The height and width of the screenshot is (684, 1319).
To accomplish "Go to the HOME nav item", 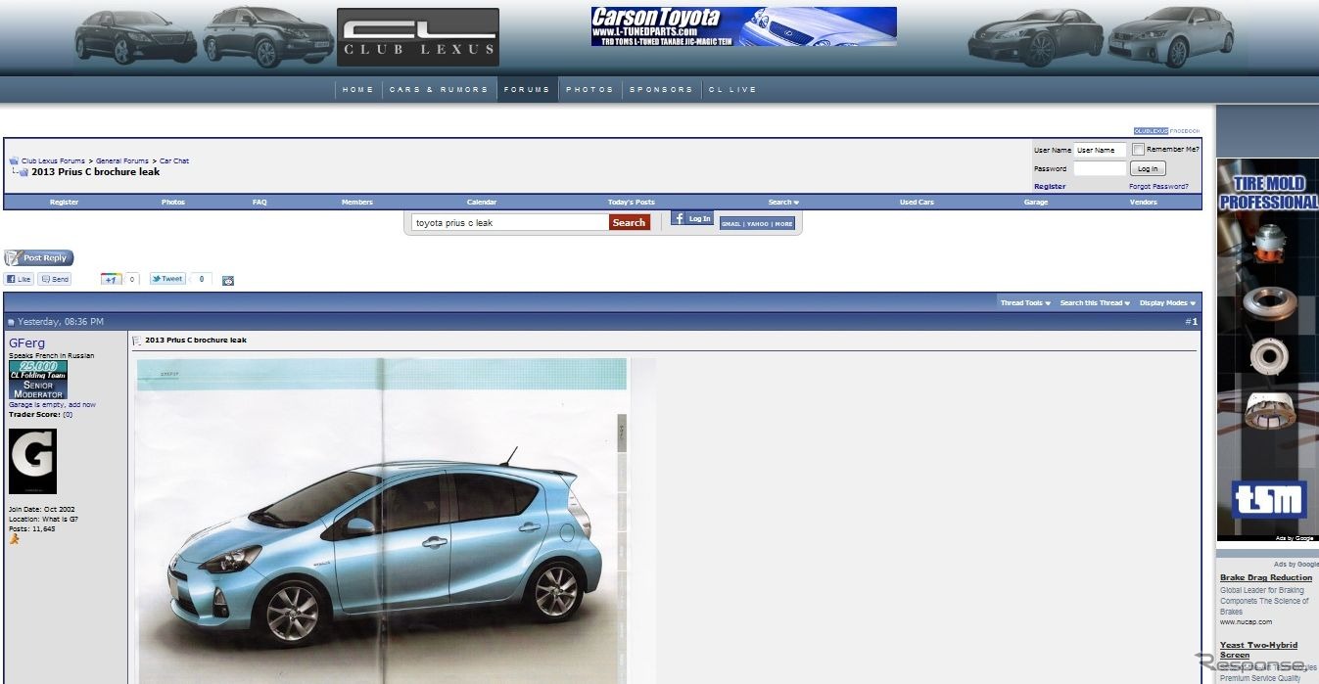I will pyautogui.click(x=358, y=89).
